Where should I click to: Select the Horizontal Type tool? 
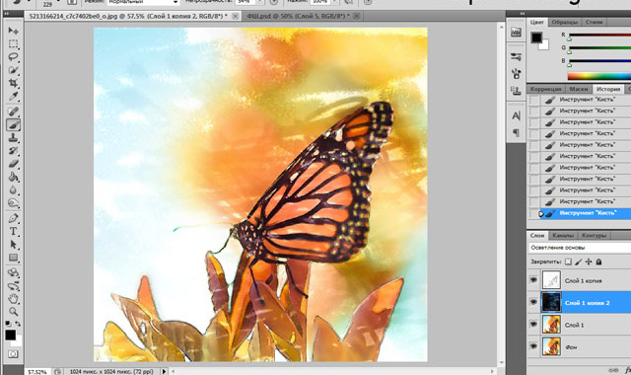coord(13,232)
